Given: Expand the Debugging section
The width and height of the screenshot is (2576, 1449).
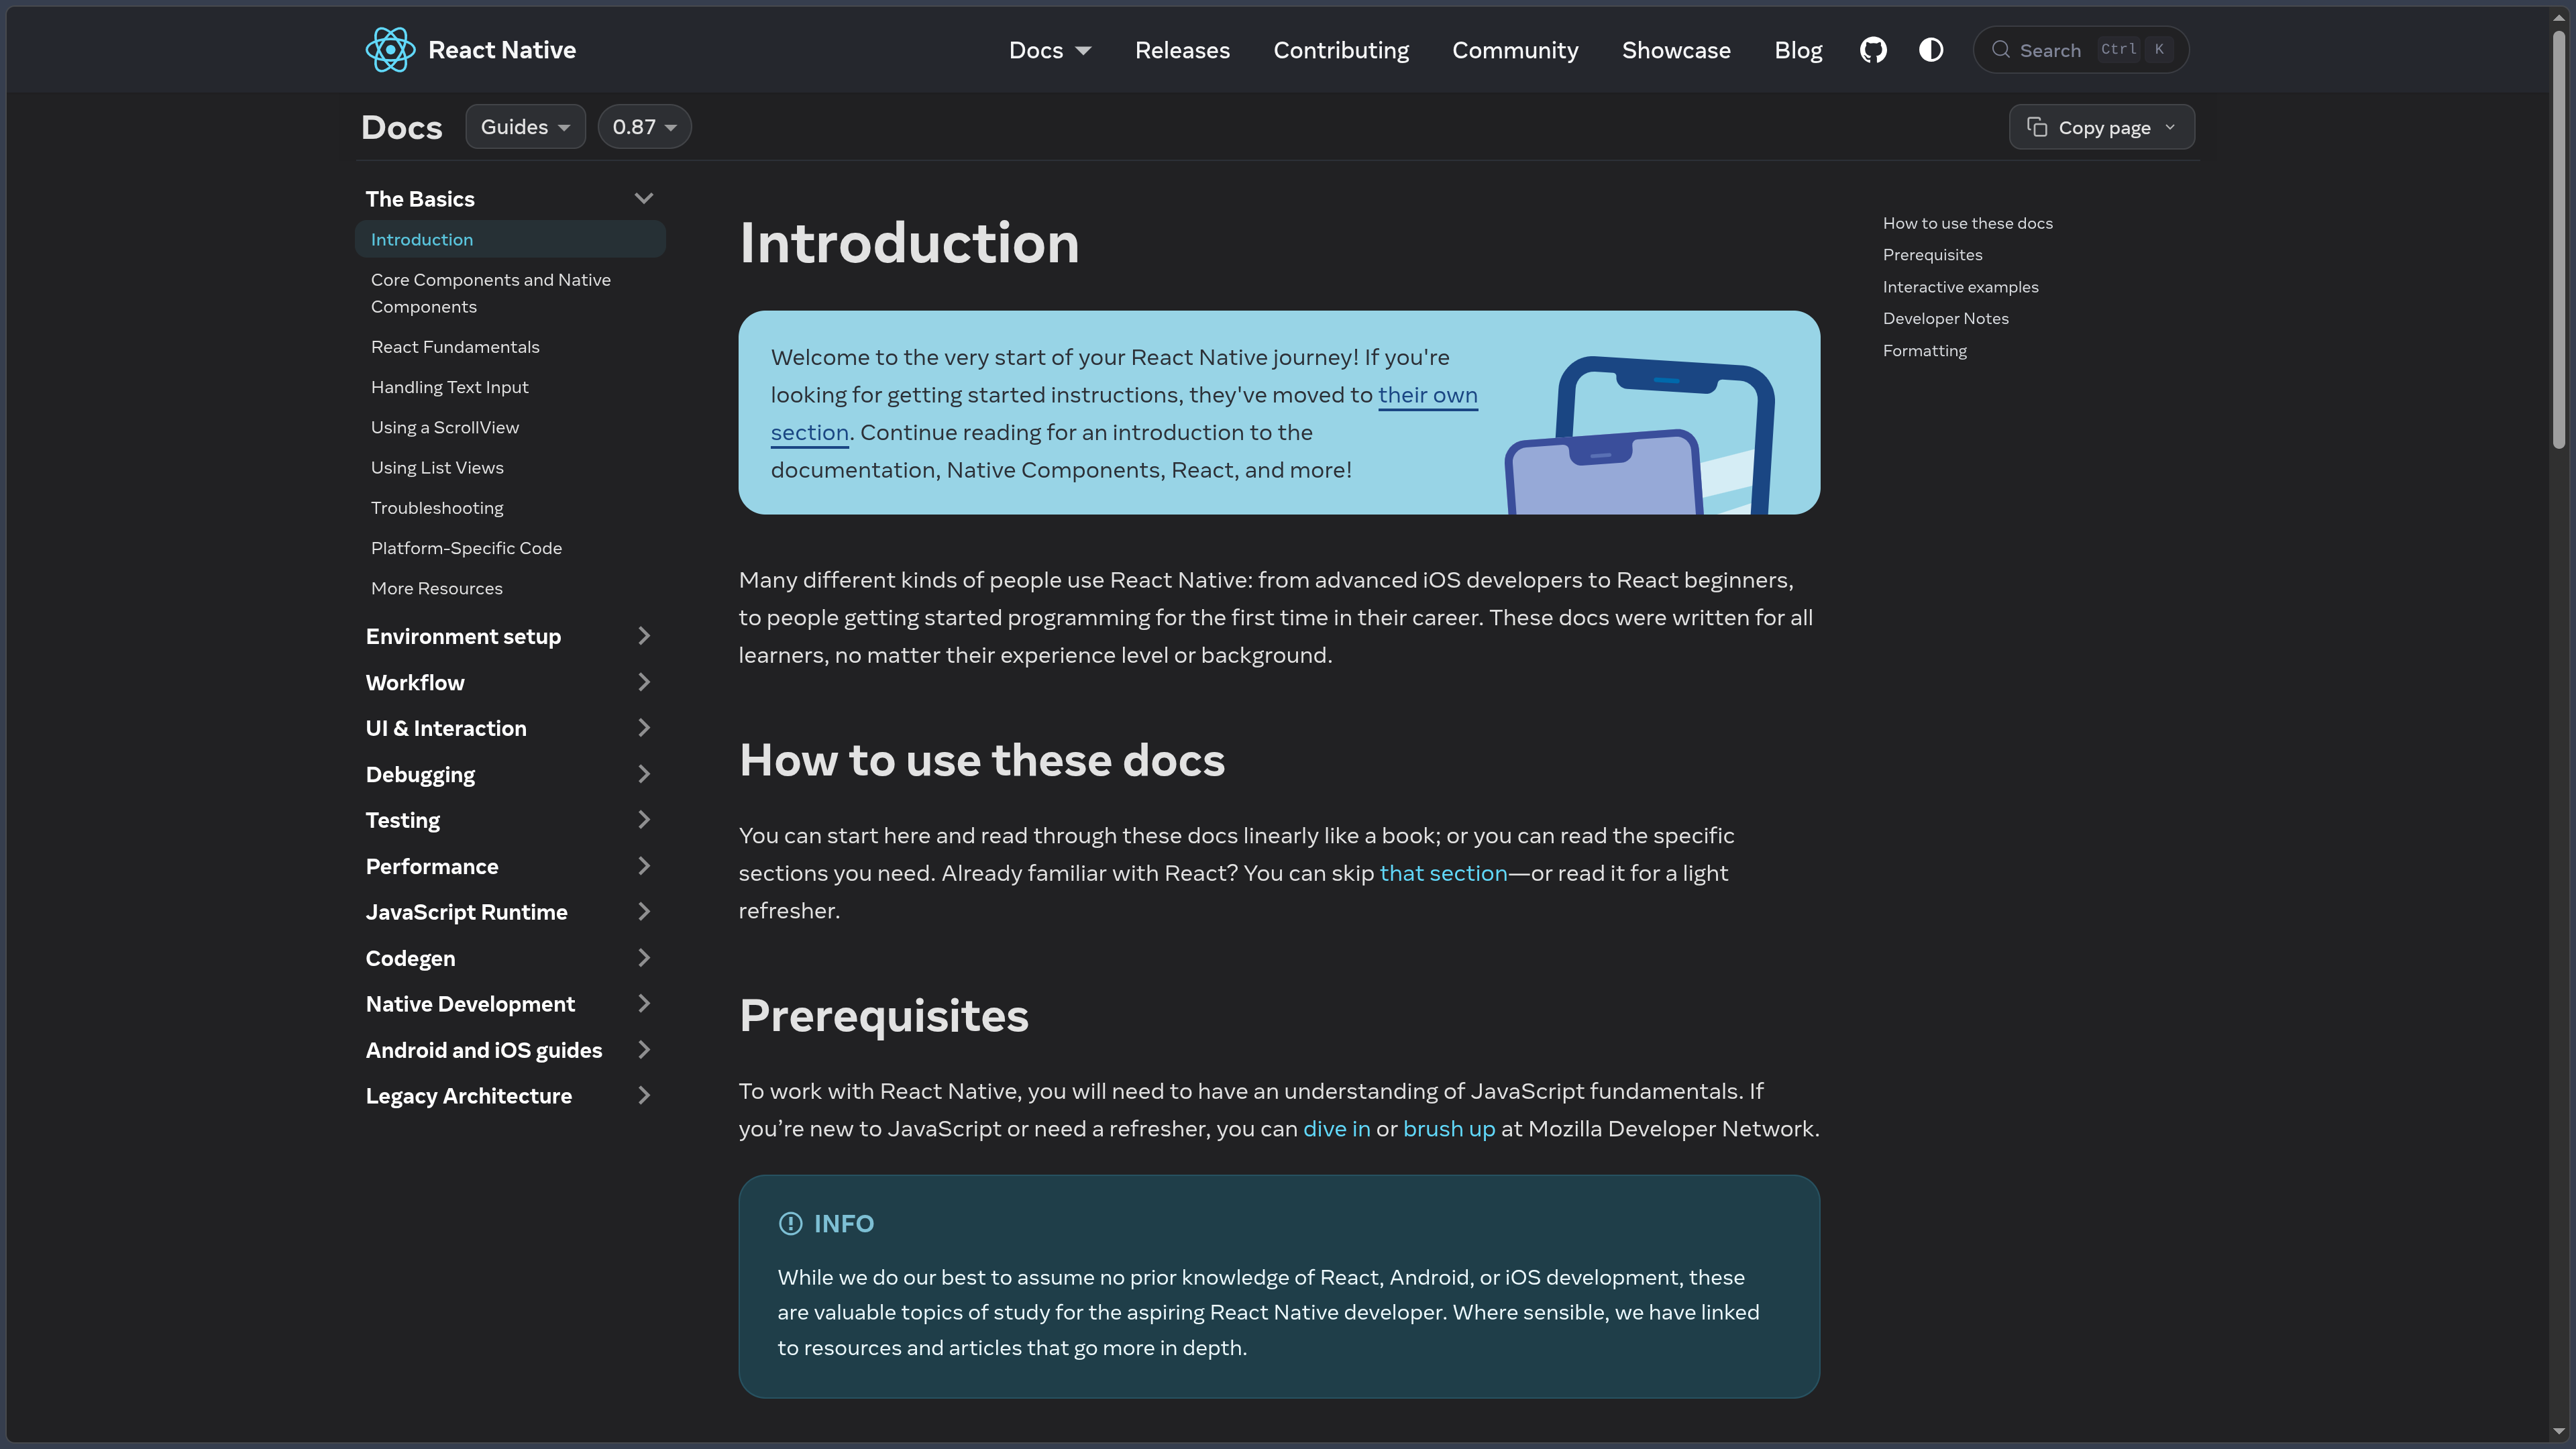Looking at the screenshot, I should click(x=644, y=774).
